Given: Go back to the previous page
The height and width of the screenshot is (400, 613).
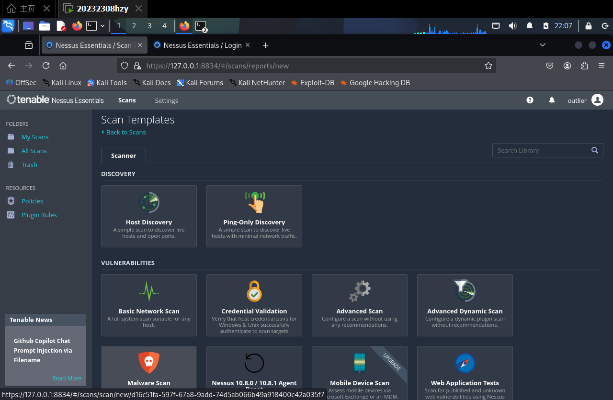Looking at the screenshot, I should (x=11, y=66).
